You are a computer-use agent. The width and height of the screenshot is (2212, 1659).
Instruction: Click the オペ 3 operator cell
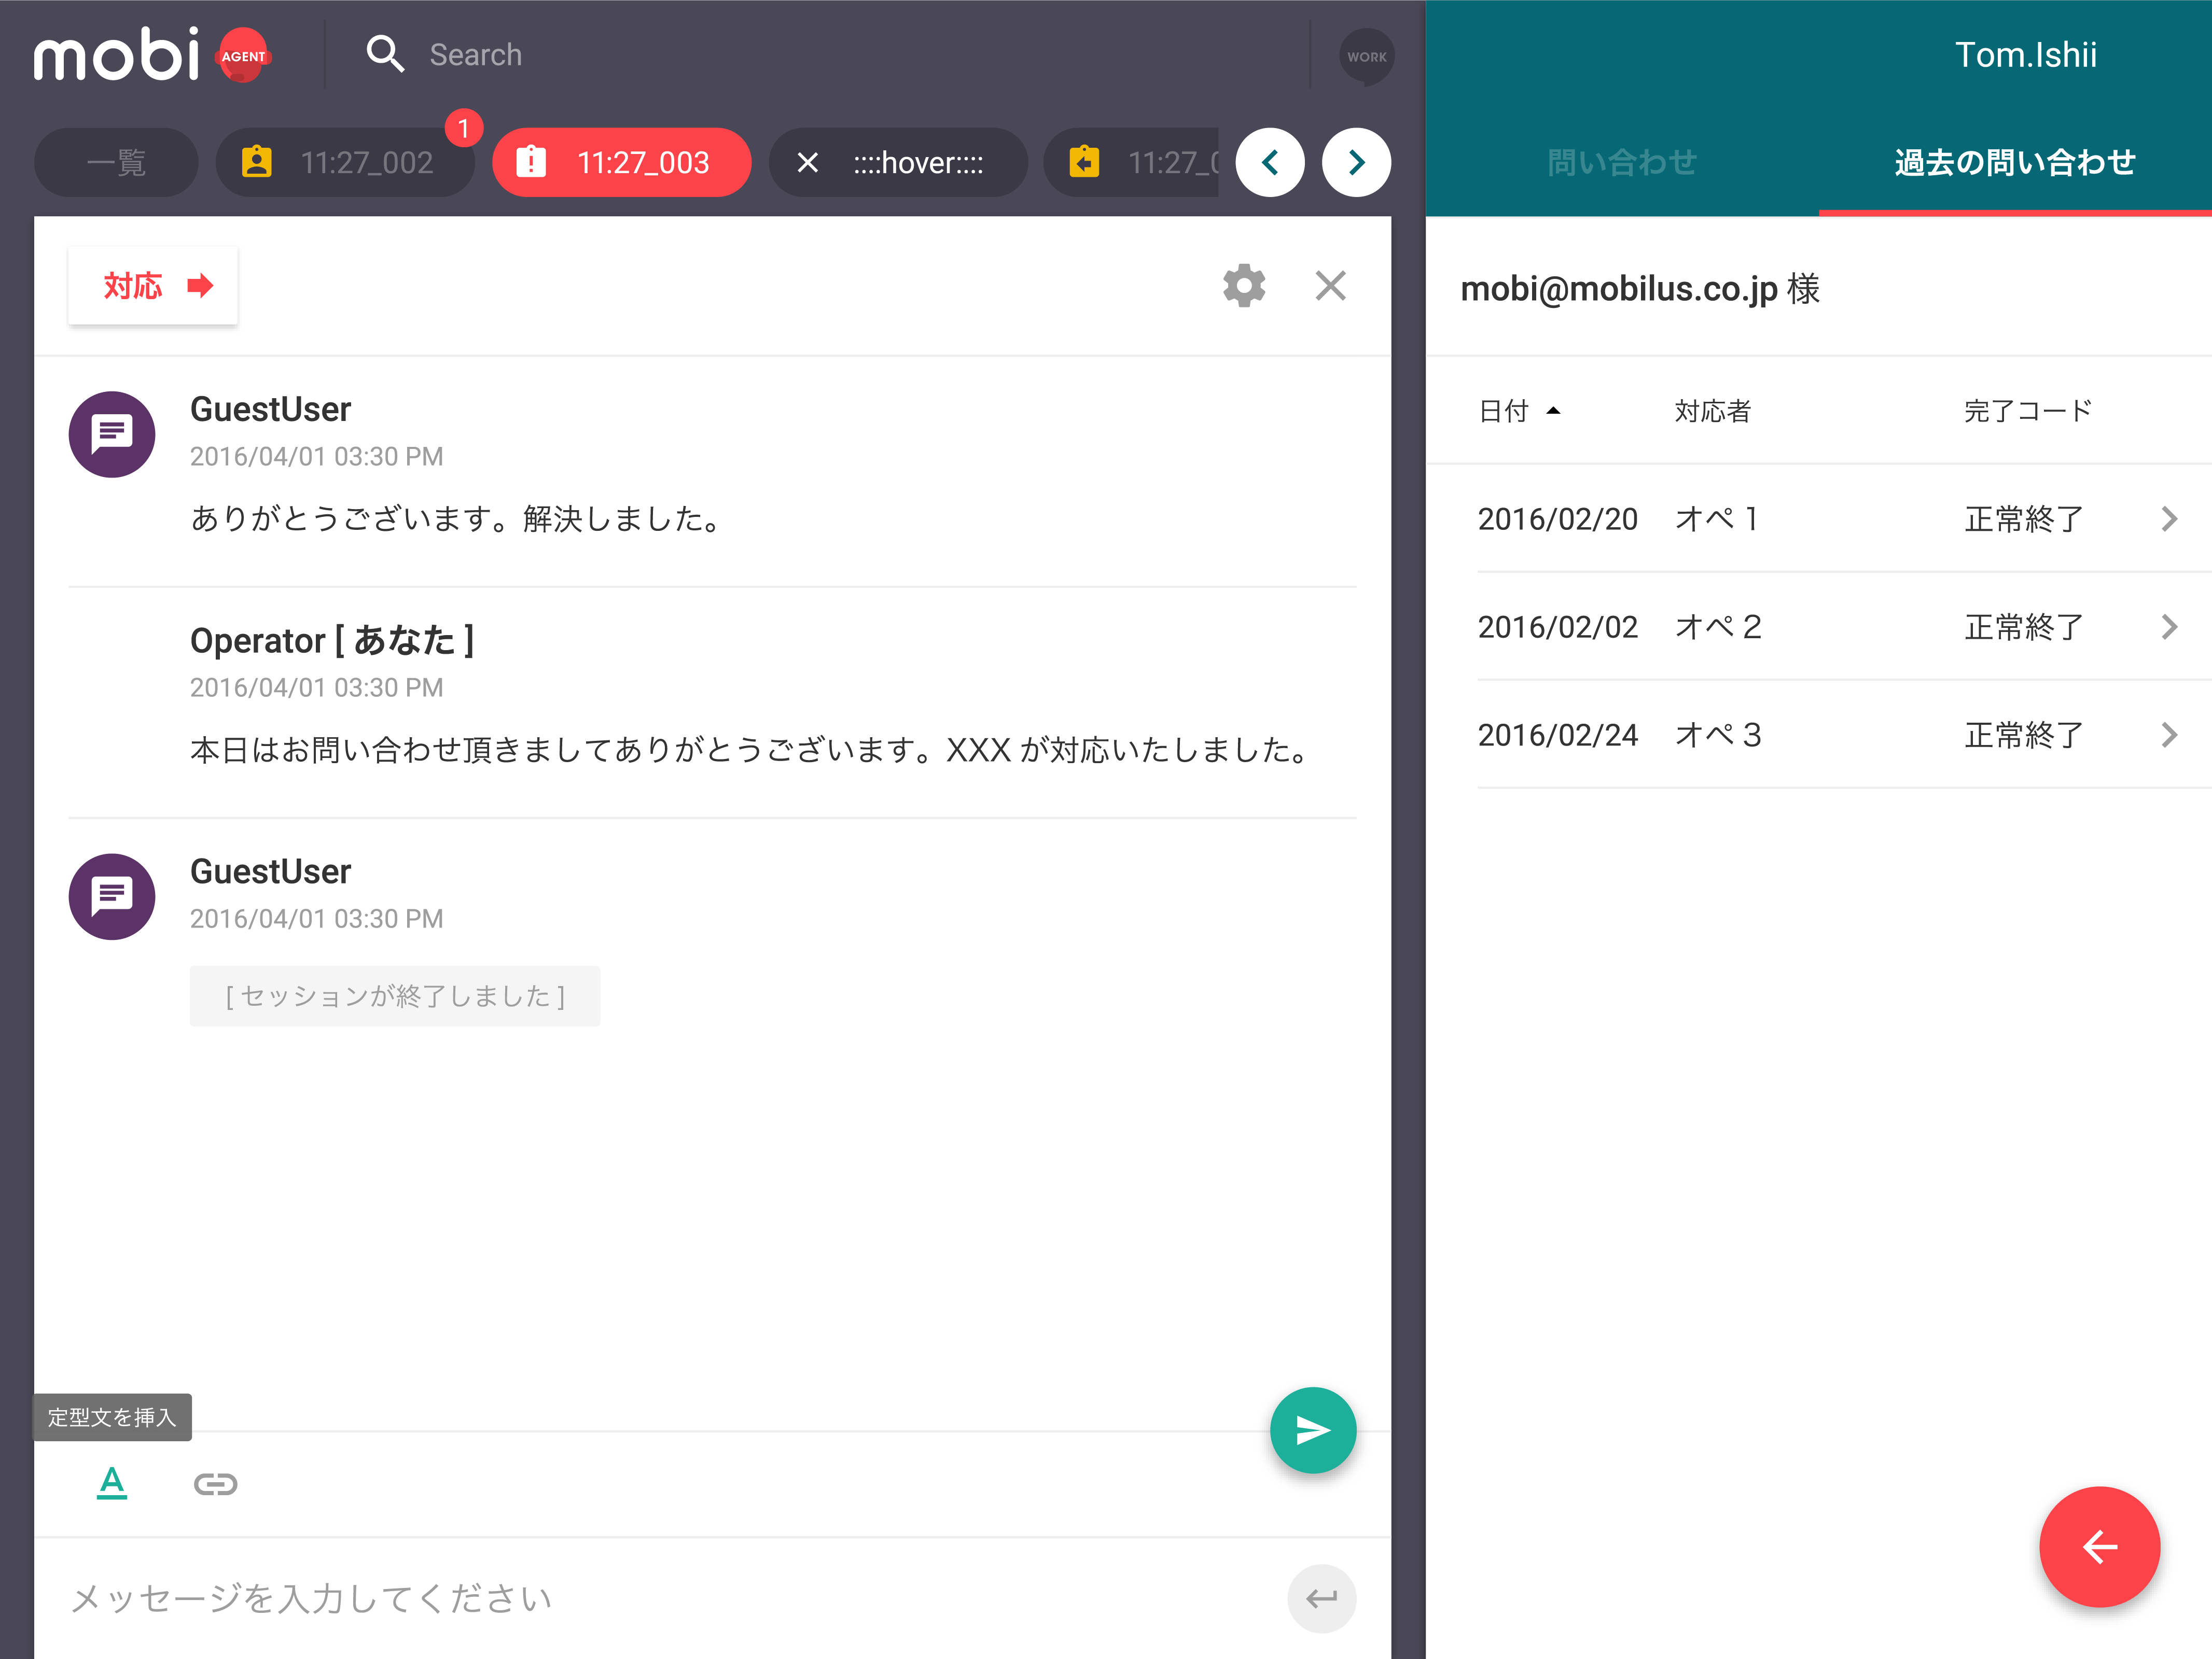point(1718,735)
